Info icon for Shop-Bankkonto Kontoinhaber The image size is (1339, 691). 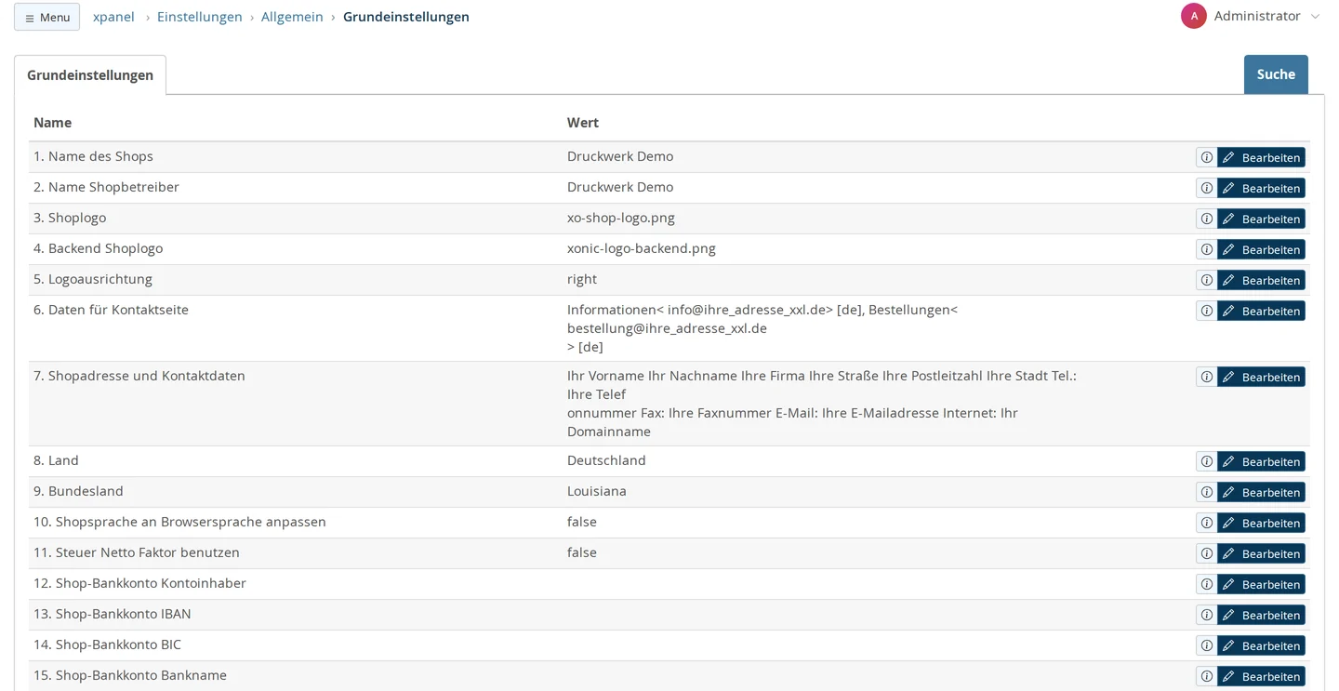pos(1206,584)
